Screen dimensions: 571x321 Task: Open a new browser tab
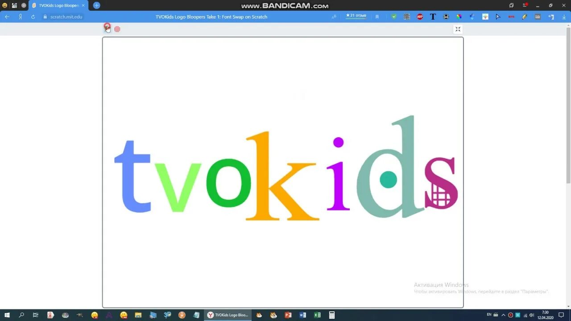click(96, 5)
